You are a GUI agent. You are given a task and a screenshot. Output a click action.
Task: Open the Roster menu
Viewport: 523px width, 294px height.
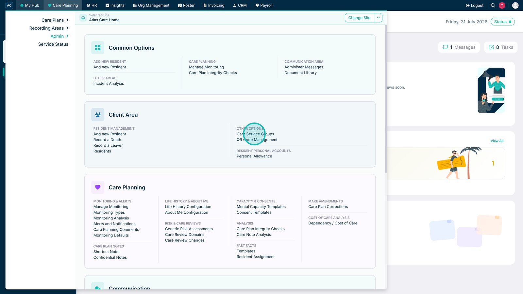pyautogui.click(x=186, y=5)
